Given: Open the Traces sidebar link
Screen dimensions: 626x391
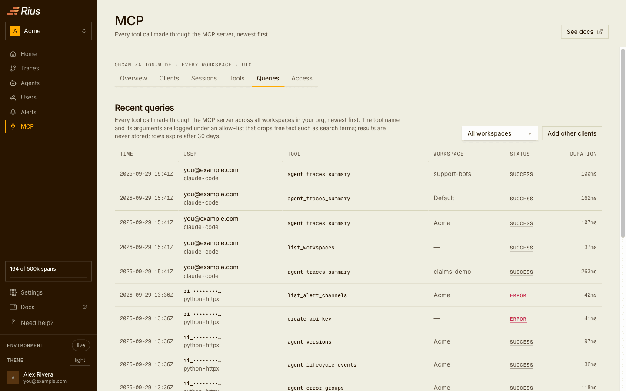Looking at the screenshot, I should (48, 68).
